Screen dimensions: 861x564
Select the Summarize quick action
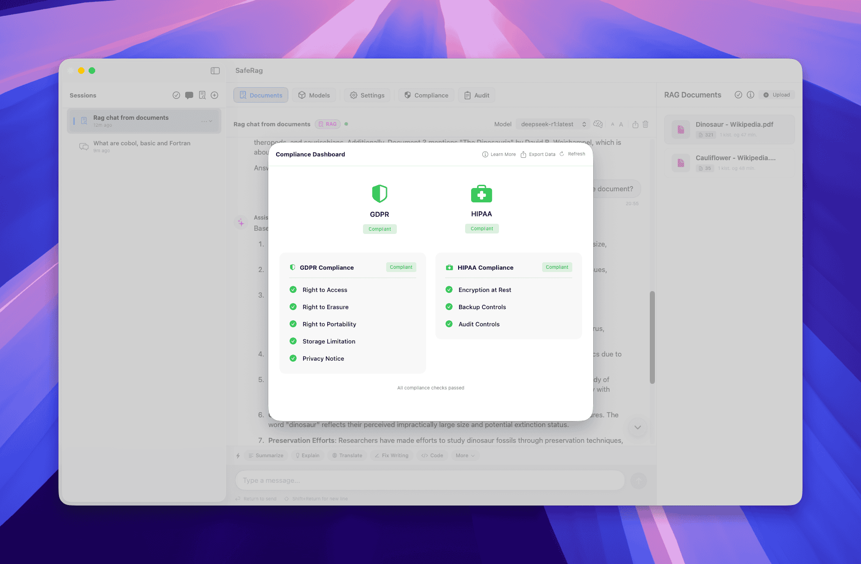tap(265, 455)
